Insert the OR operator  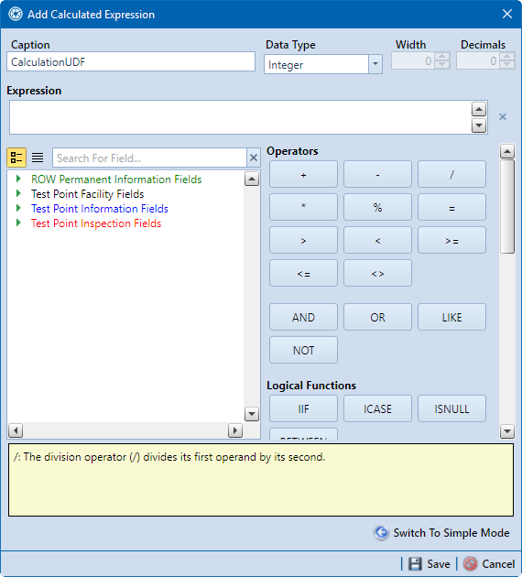[x=377, y=317]
